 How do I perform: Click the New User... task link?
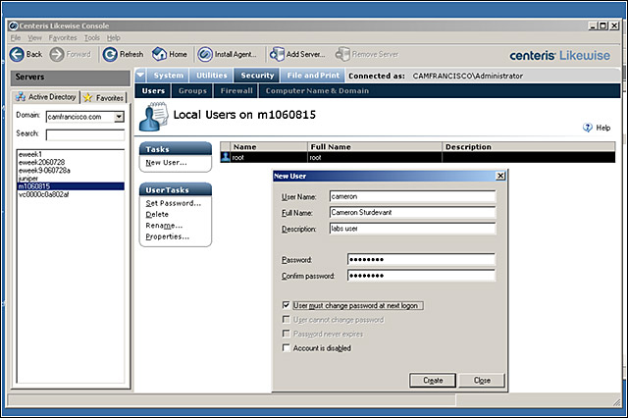(166, 163)
